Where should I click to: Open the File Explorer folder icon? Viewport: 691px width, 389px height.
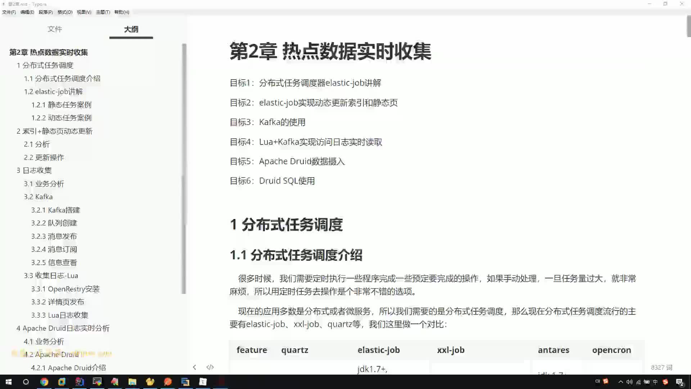pos(132,382)
